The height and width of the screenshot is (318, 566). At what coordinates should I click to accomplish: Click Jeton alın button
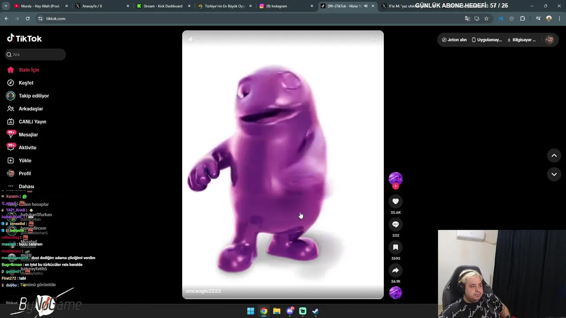[454, 40]
